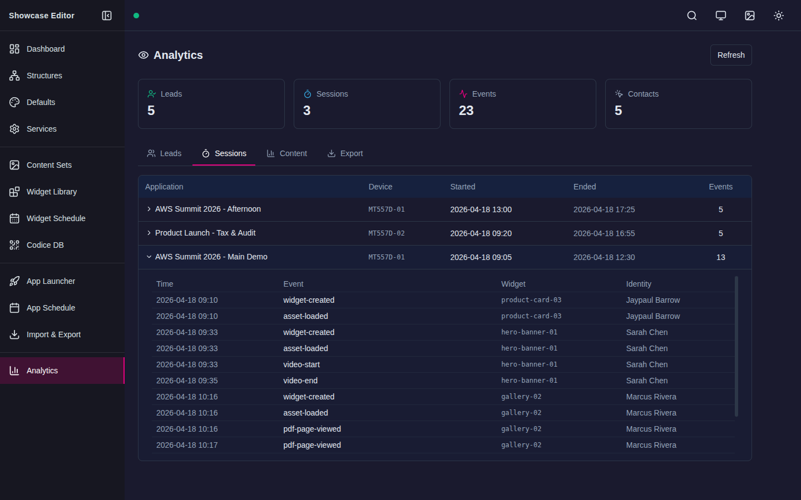
Task: Click the video-end event row
Action: tap(443, 381)
